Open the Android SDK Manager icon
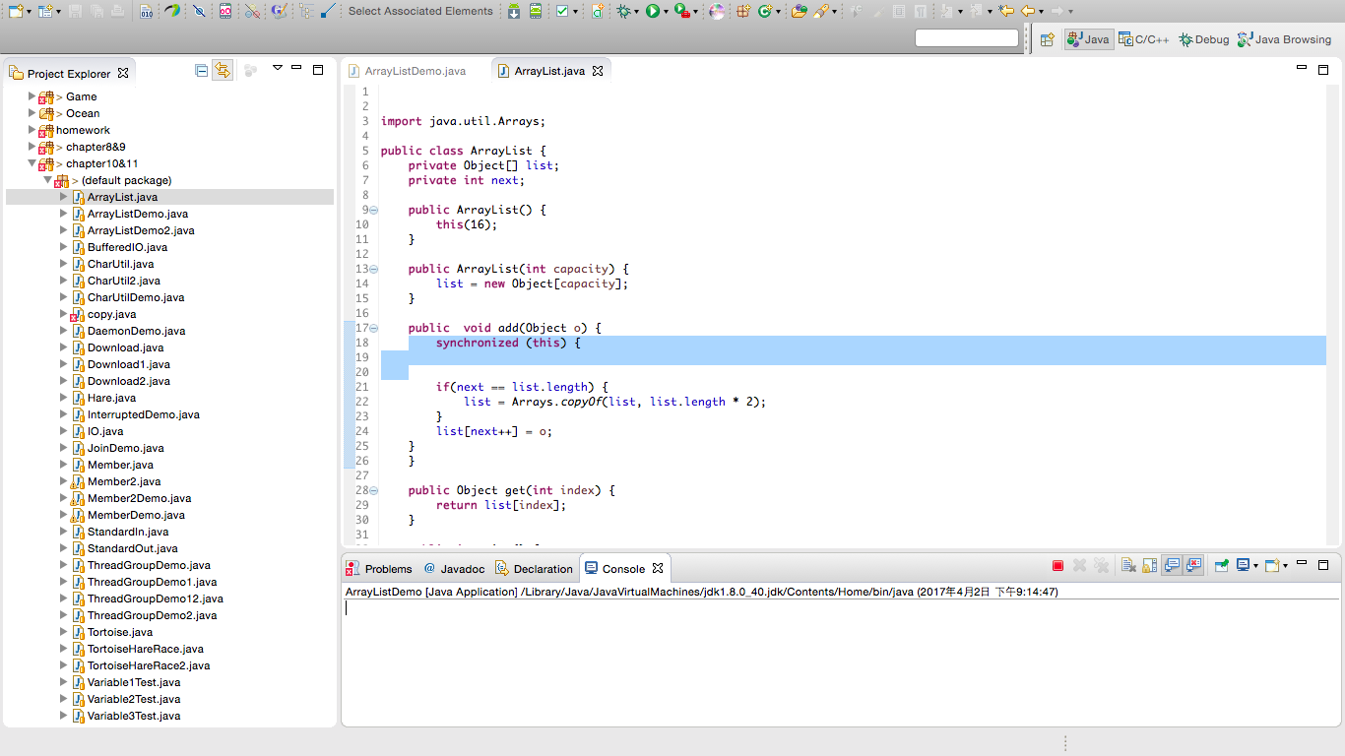Screen dimensions: 1345x756 pos(513,11)
